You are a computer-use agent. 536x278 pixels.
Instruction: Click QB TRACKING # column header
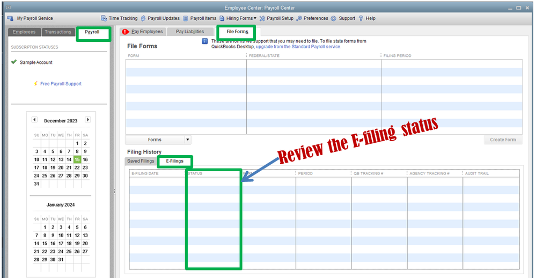coord(368,173)
